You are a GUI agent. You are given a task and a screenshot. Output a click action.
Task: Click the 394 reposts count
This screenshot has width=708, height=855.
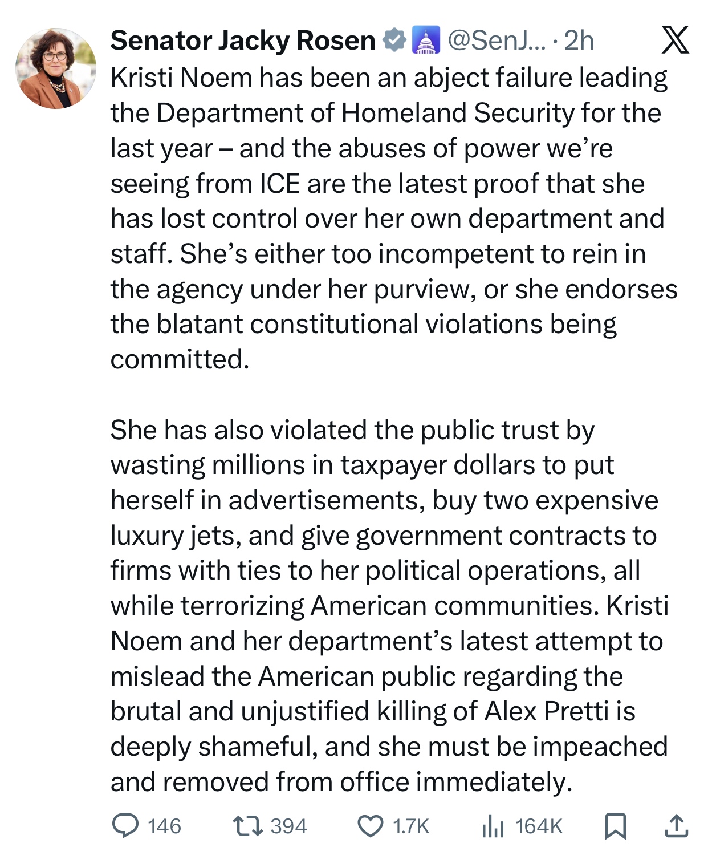pyautogui.click(x=288, y=826)
